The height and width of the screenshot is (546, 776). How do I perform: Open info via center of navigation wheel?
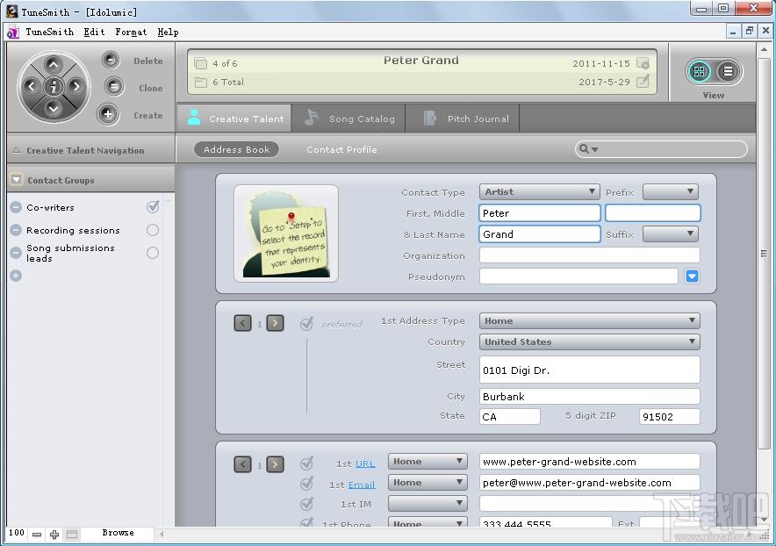point(54,87)
